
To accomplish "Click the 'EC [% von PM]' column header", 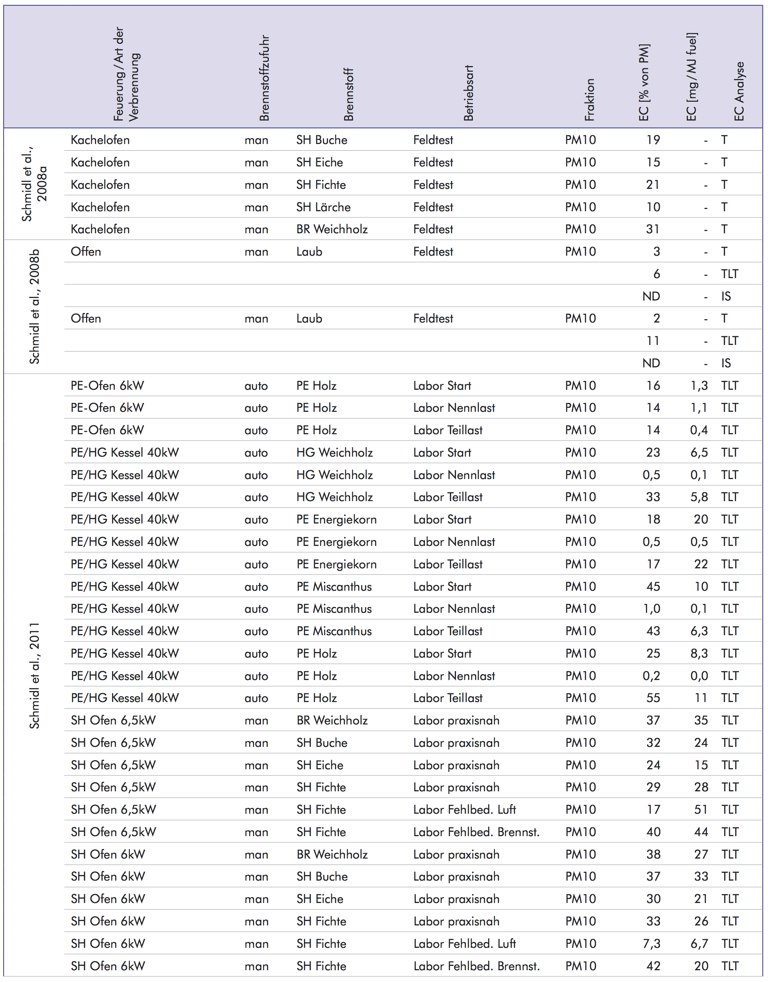I will pyautogui.click(x=644, y=83).
